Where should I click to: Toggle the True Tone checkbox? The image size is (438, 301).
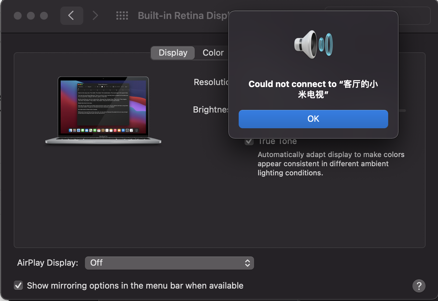(x=249, y=141)
